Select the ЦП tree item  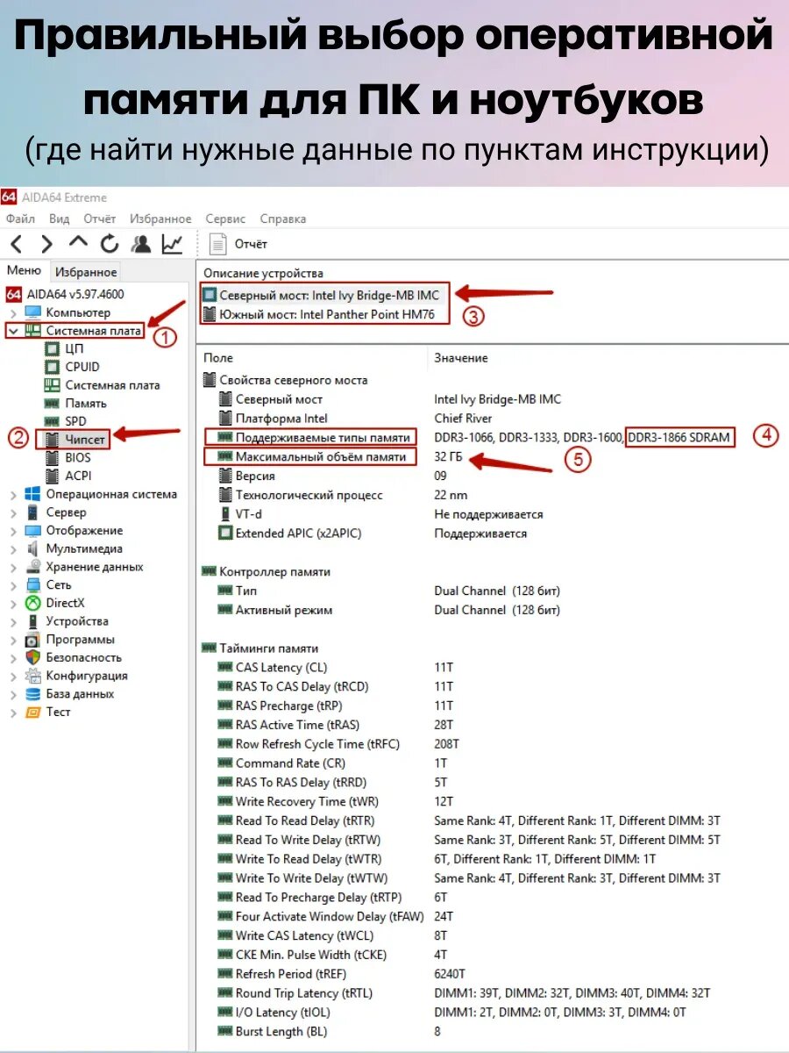[x=63, y=348]
